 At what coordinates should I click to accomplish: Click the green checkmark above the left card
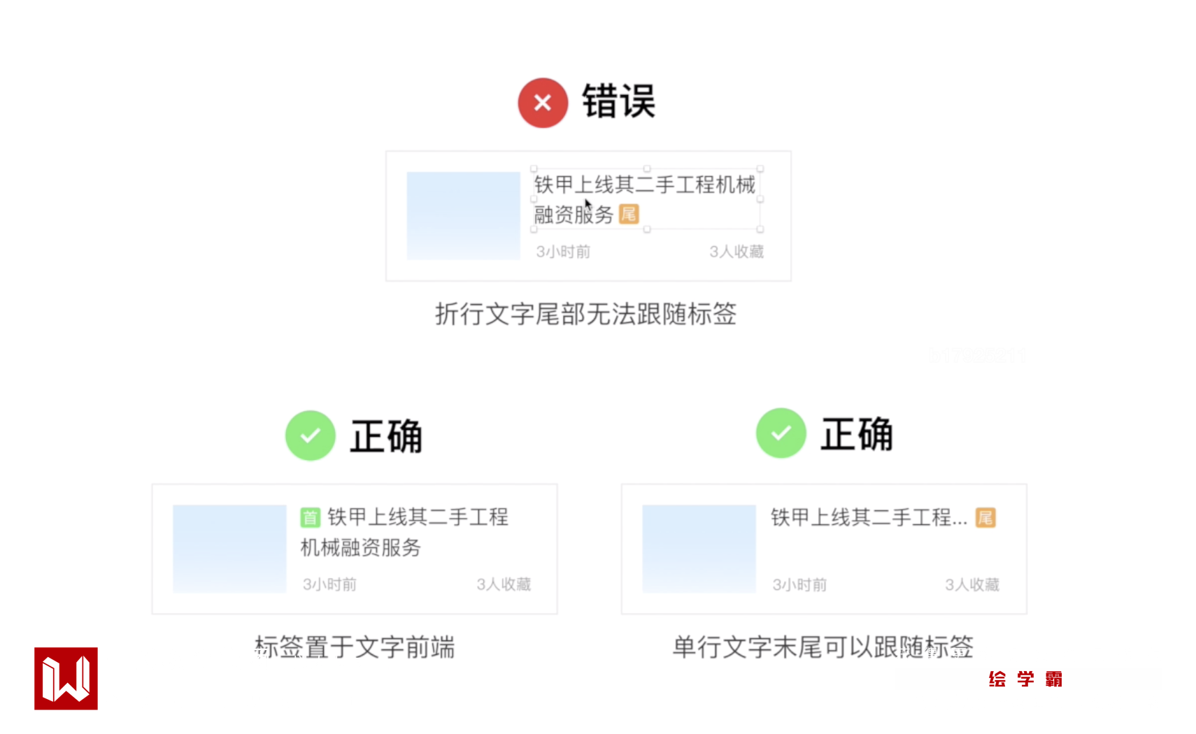click(311, 436)
